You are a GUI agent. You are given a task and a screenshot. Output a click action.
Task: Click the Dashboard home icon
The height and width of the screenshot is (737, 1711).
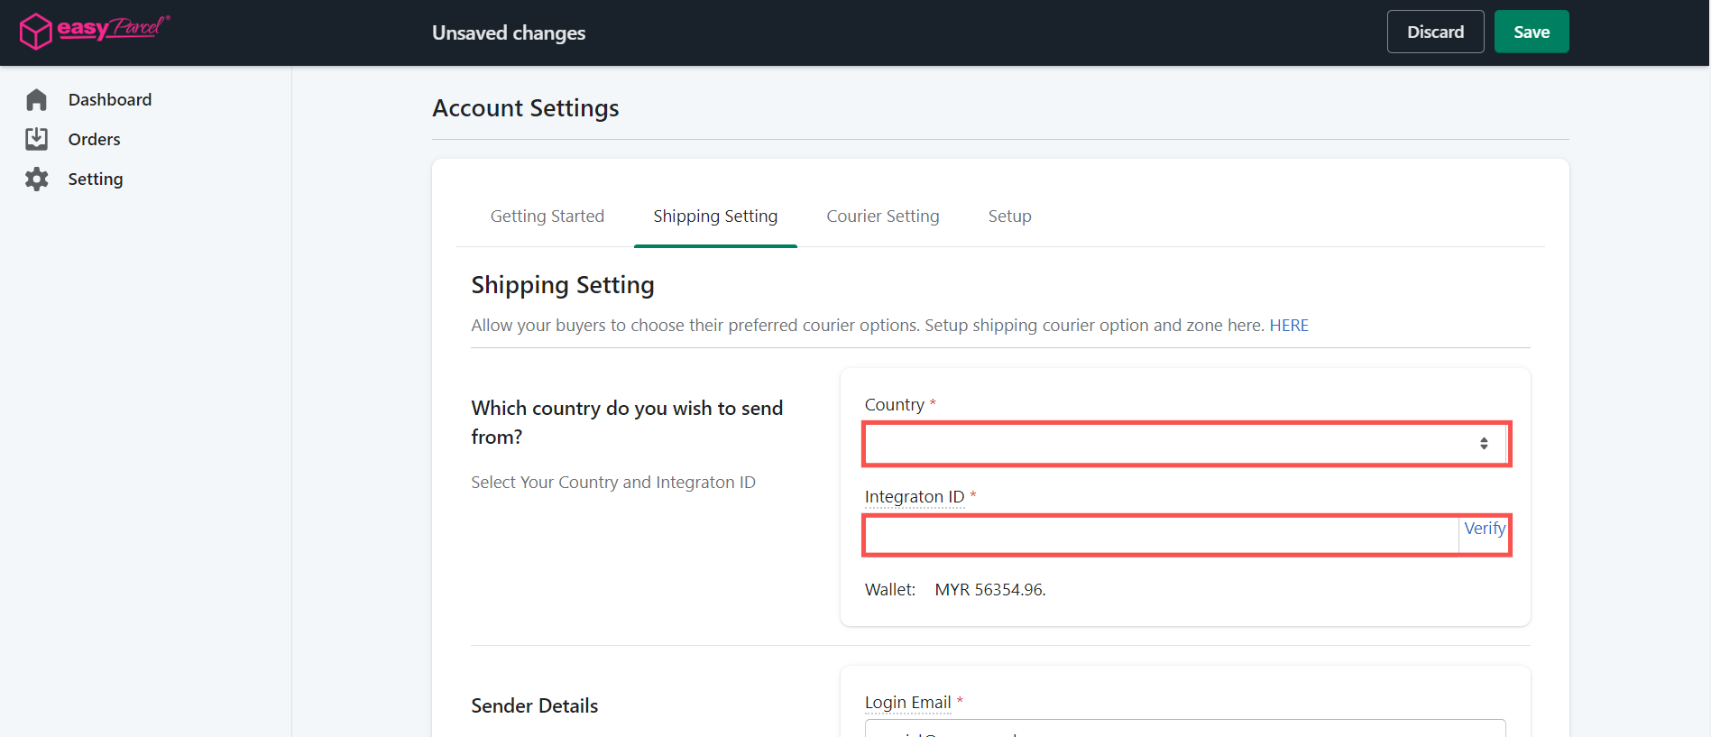pyautogui.click(x=36, y=99)
